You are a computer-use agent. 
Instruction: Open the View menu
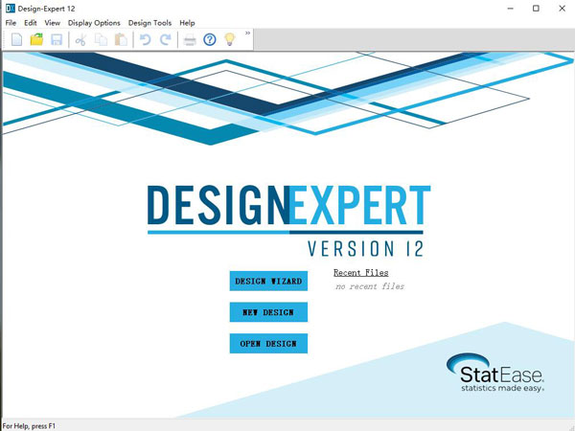53,22
